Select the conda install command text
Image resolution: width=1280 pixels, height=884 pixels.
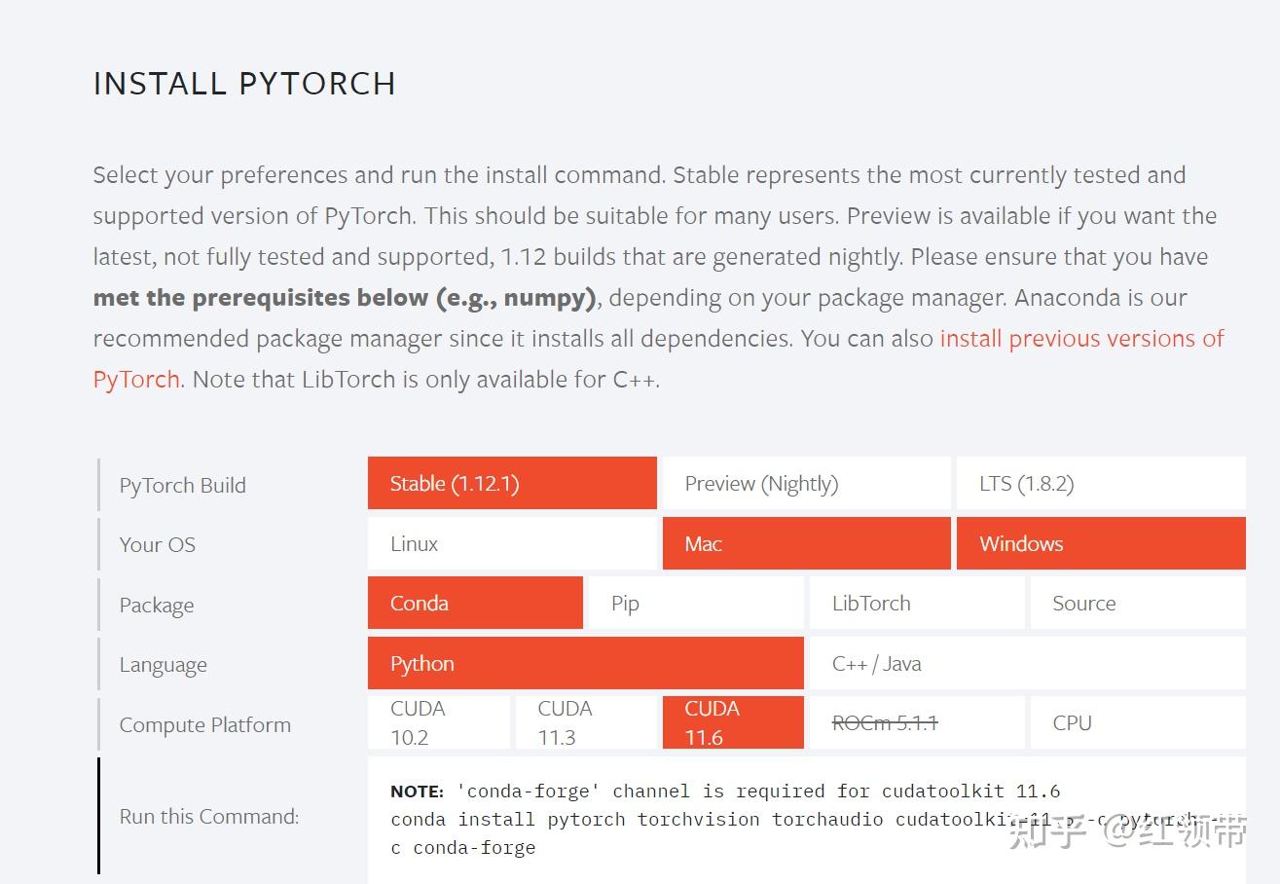click(x=681, y=819)
